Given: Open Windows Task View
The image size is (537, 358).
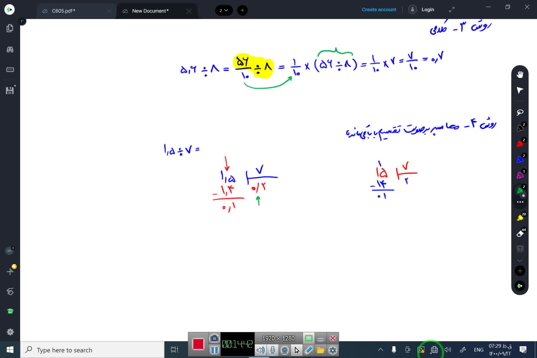Looking at the screenshot, I should point(175,350).
